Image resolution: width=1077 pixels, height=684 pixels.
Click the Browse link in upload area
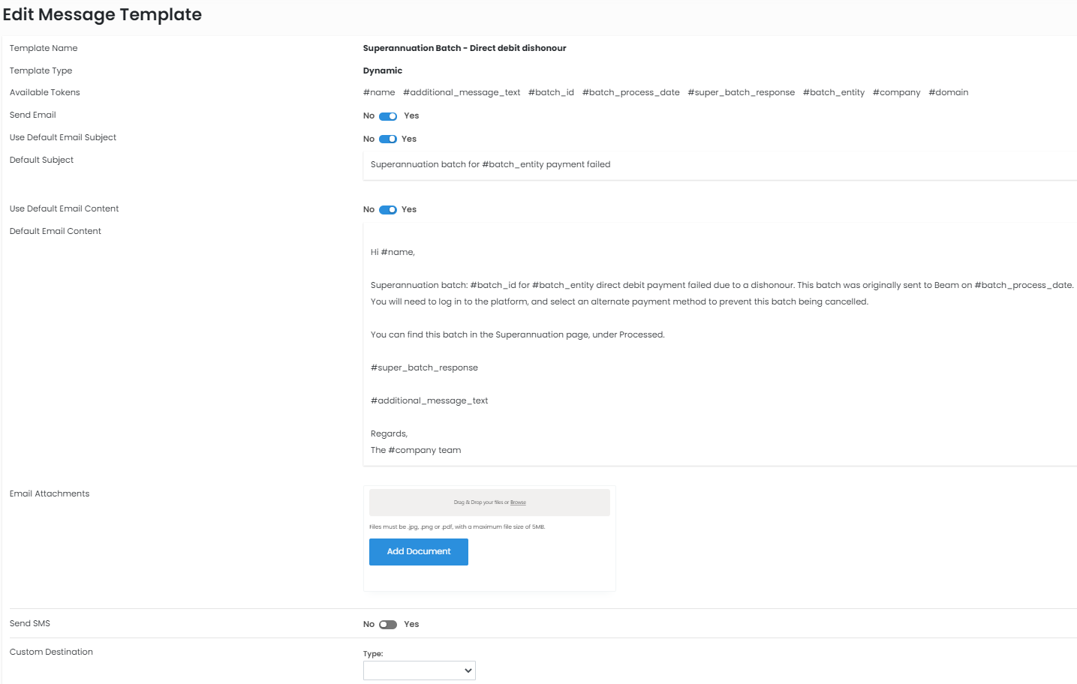(x=518, y=502)
